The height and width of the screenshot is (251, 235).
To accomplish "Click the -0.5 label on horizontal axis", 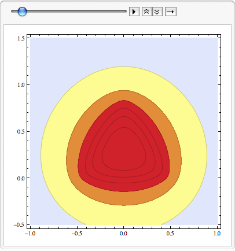I will click(77, 234).
